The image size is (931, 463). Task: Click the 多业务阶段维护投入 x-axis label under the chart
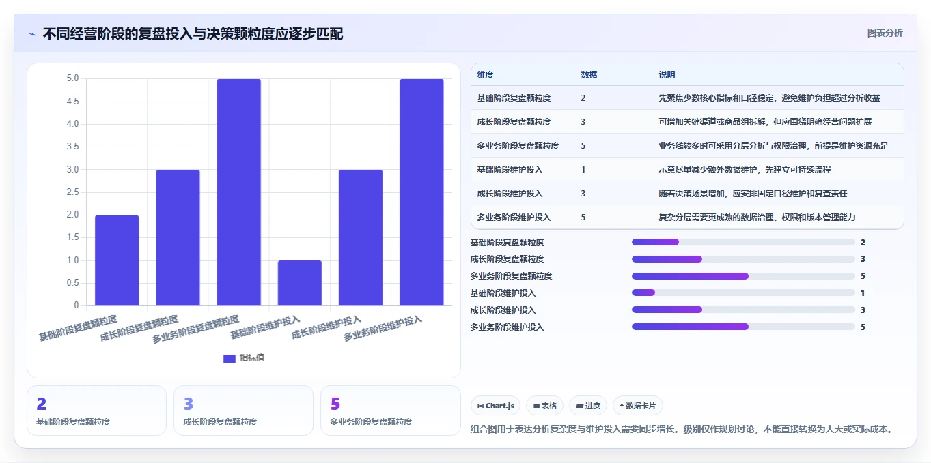(x=383, y=328)
